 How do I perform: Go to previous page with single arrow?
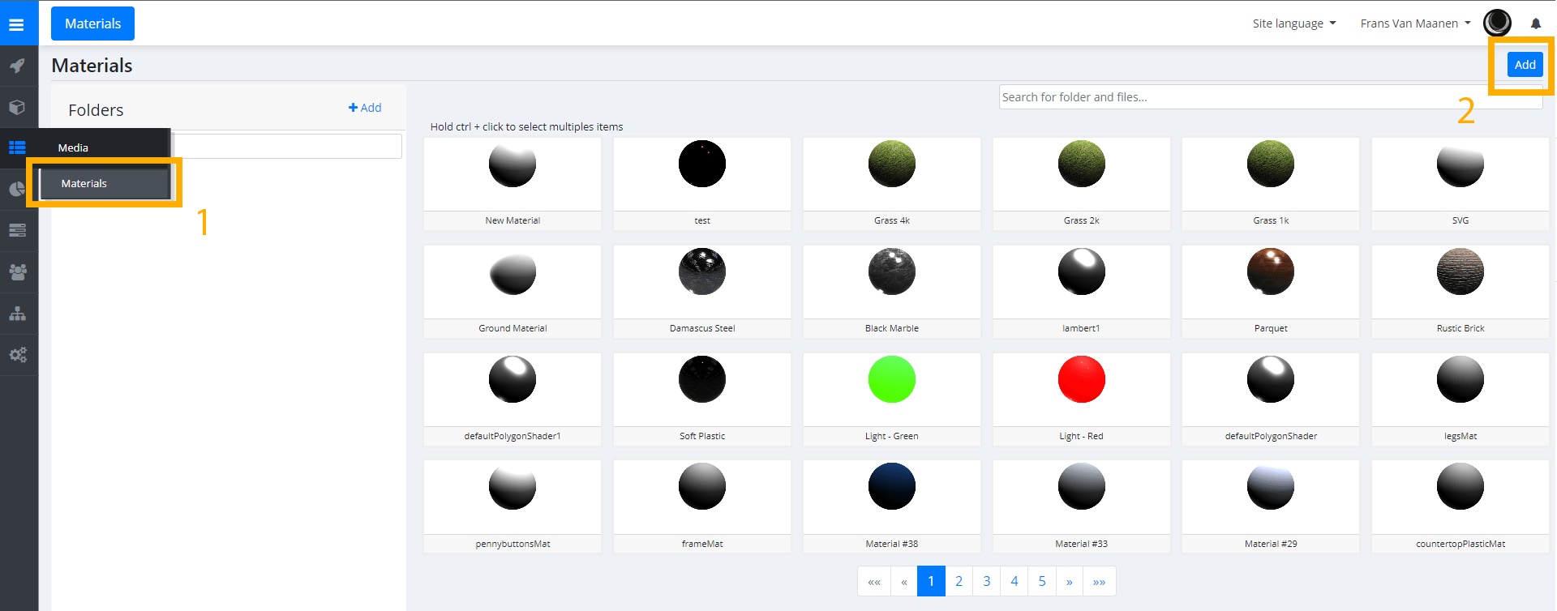pos(904,581)
